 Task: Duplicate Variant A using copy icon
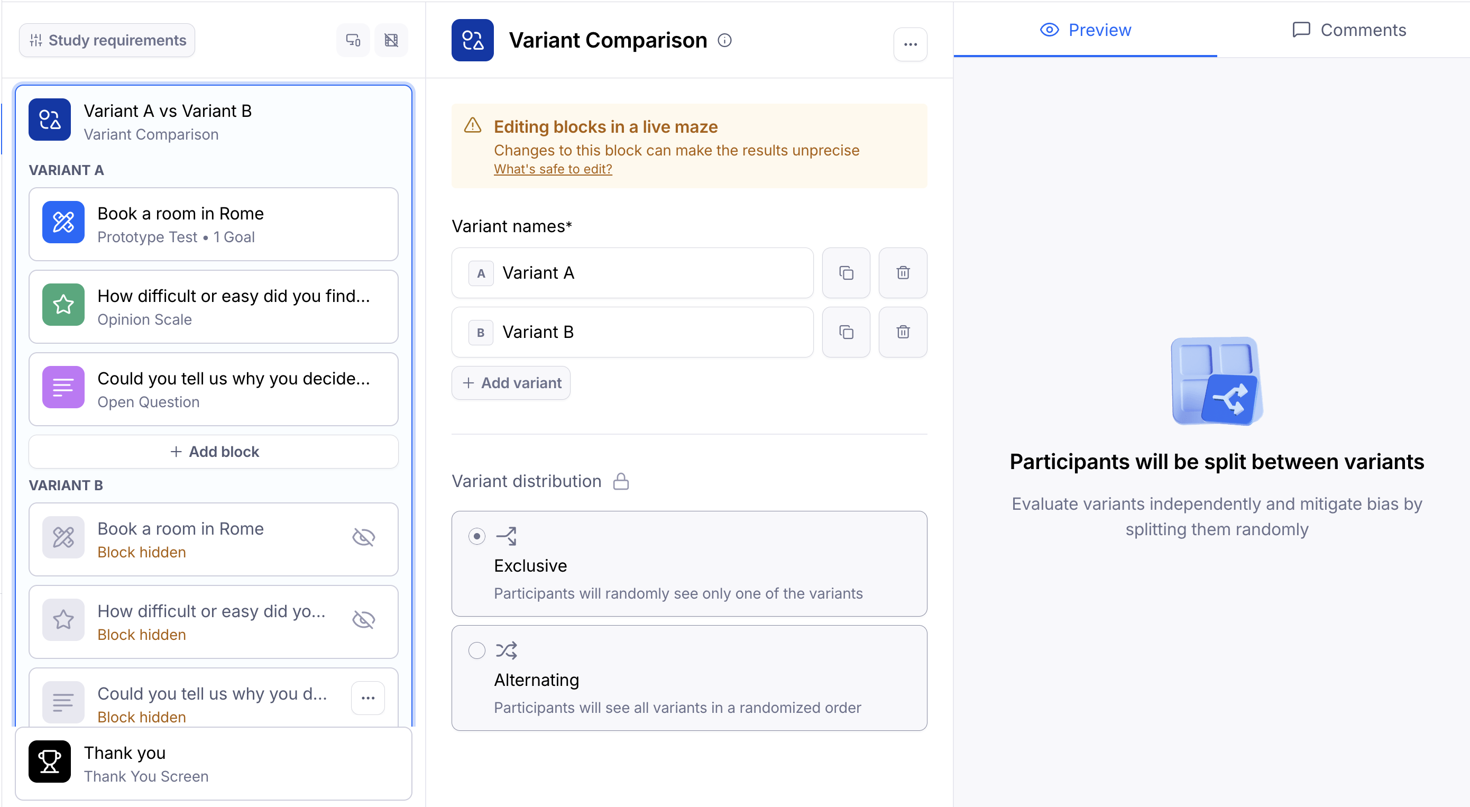(846, 273)
